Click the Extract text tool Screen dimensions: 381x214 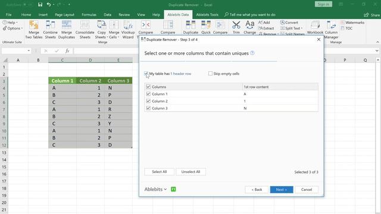click(x=266, y=28)
